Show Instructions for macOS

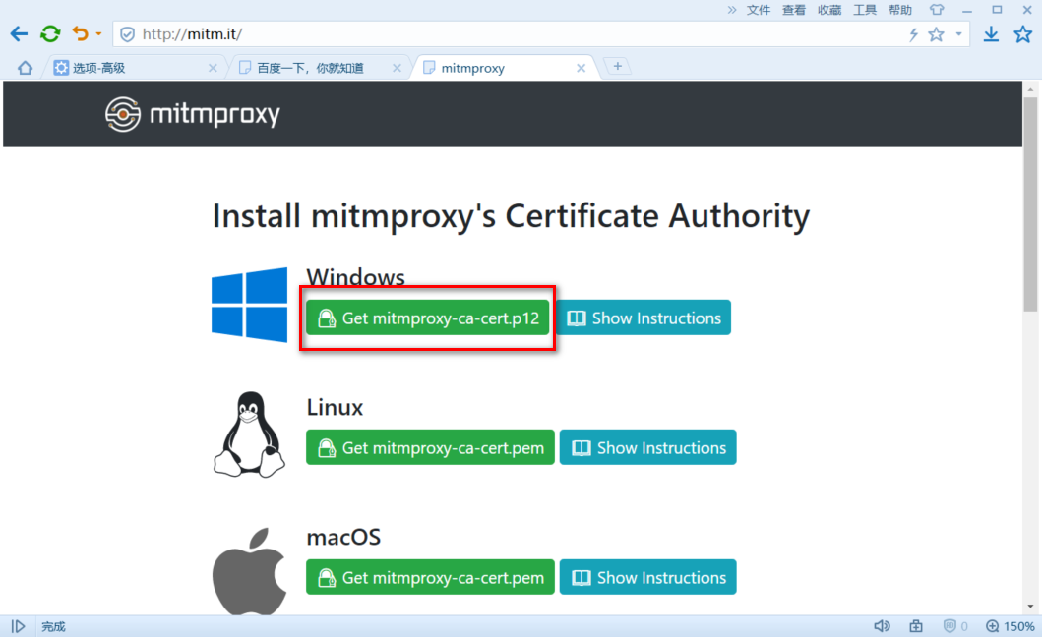tap(647, 577)
